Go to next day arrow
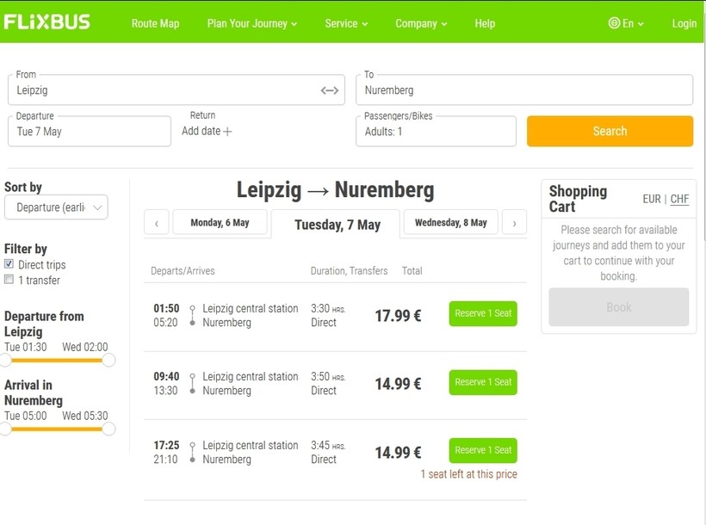Viewport: 706px width, 525px height. (514, 223)
